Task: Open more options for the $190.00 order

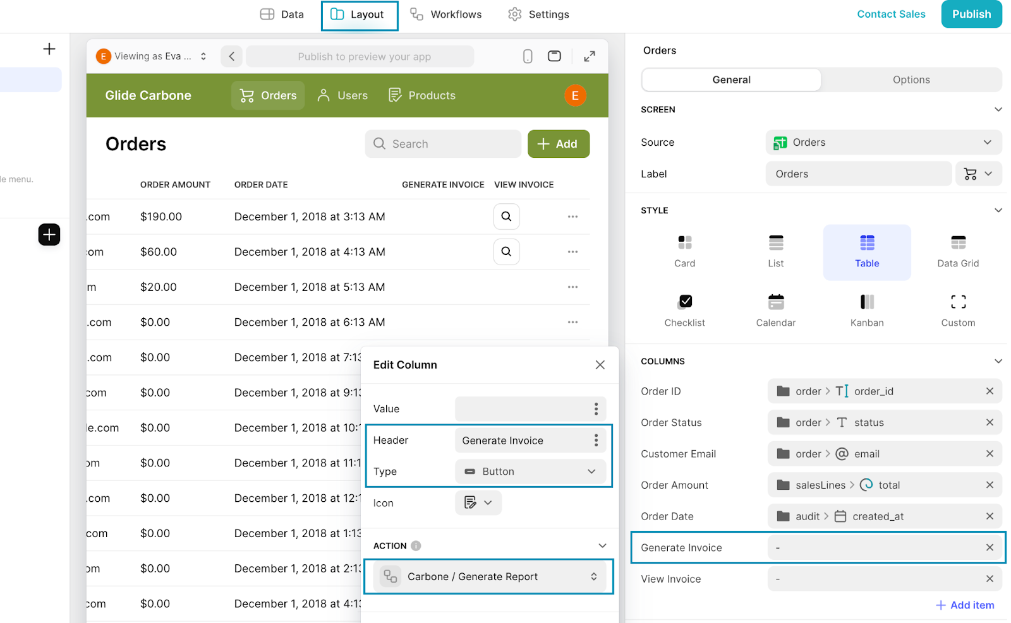Action: coord(573,217)
